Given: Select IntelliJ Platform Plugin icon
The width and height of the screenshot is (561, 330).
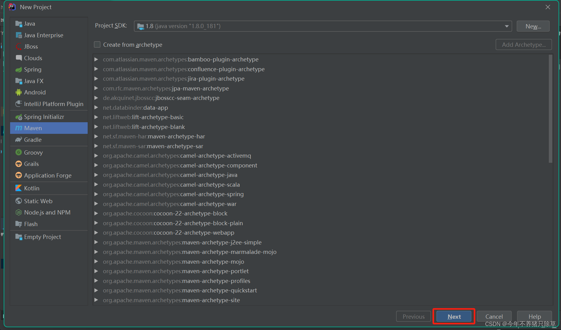Looking at the screenshot, I should (19, 104).
